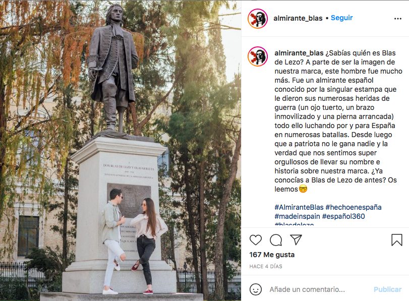This screenshot has height=301, width=409.
Task: Click the header profile avatar
Action: (258, 18)
